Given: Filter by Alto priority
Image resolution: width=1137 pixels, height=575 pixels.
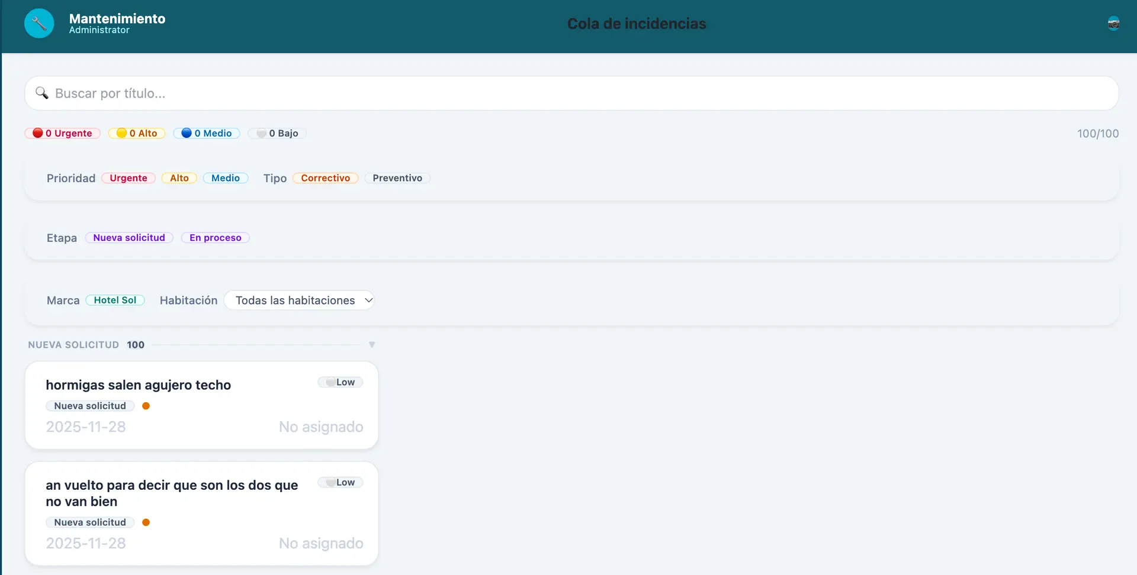Looking at the screenshot, I should [x=179, y=178].
